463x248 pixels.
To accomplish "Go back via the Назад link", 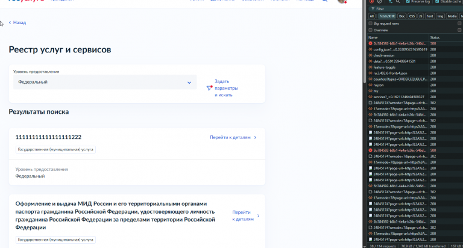I will tap(19, 22).
